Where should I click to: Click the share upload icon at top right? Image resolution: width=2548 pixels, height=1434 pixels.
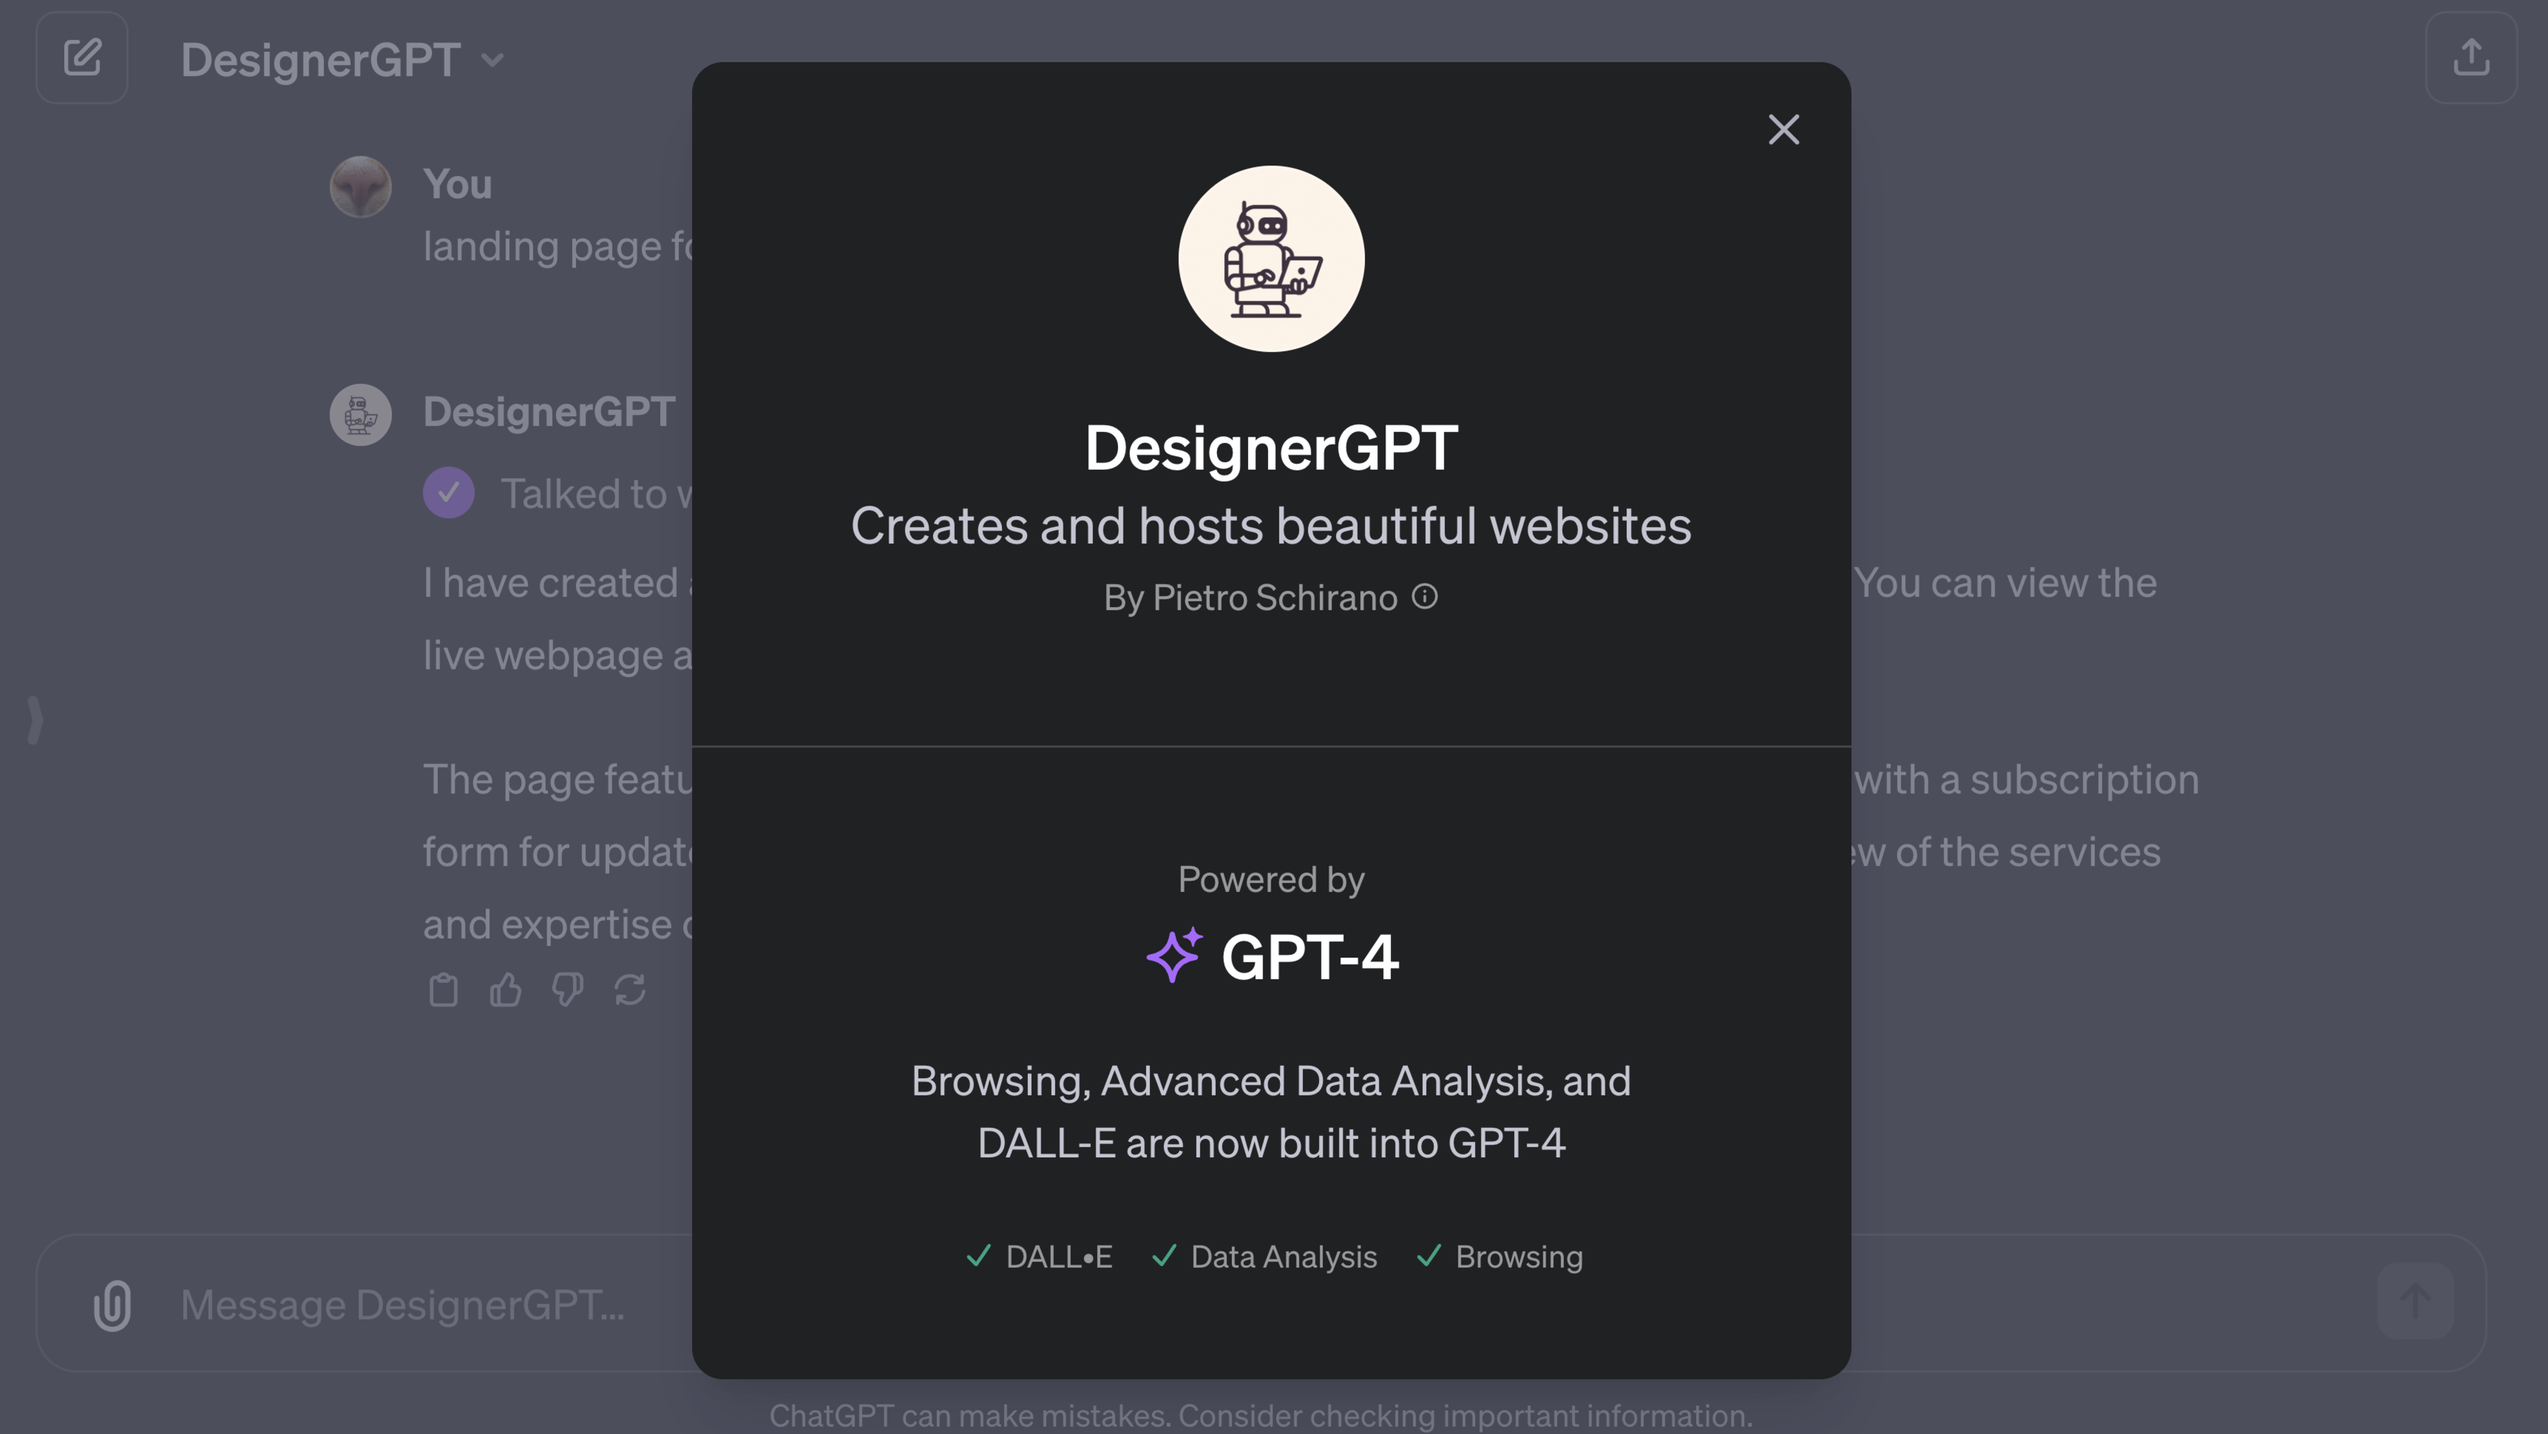[2470, 57]
